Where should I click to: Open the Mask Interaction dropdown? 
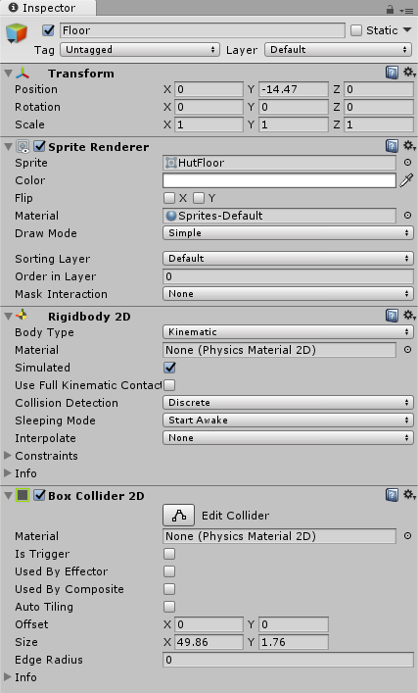pyautogui.click(x=288, y=293)
